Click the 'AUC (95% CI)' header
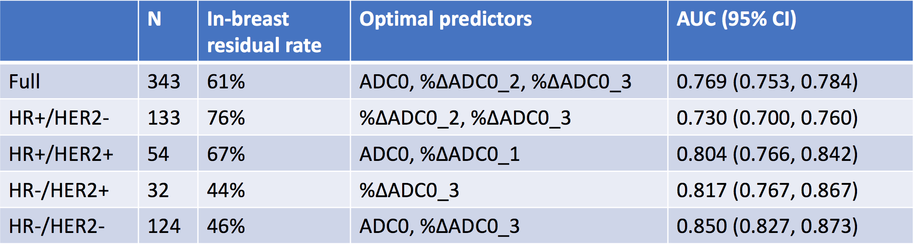The height and width of the screenshot is (244, 914). (x=736, y=19)
